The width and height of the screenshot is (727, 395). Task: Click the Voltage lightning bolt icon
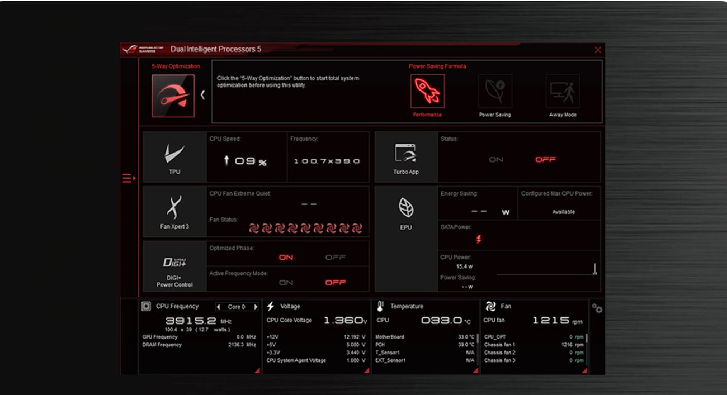[271, 306]
